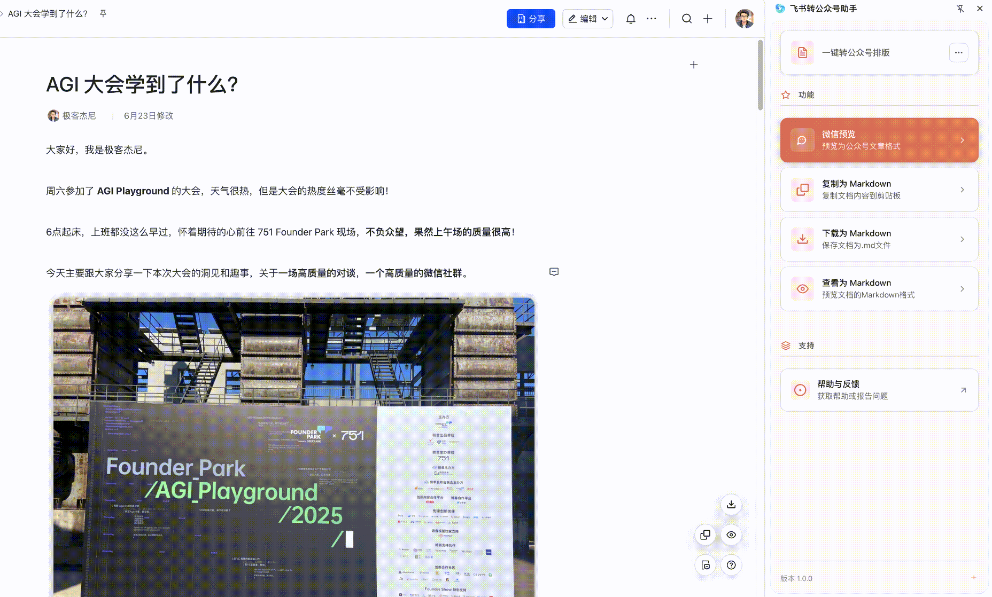This screenshot has width=992, height=597.
Task: Open author 极客杰尼 profile
Action: coord(79,115)
